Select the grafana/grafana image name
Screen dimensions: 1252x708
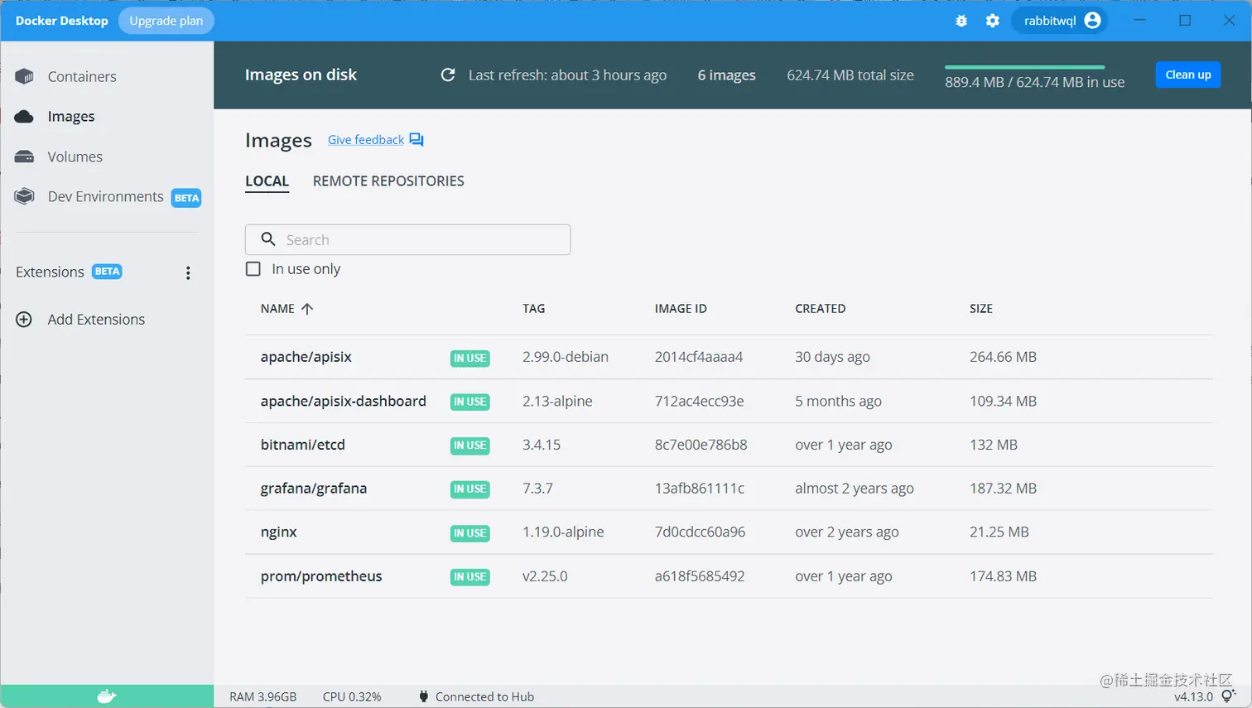313,489
